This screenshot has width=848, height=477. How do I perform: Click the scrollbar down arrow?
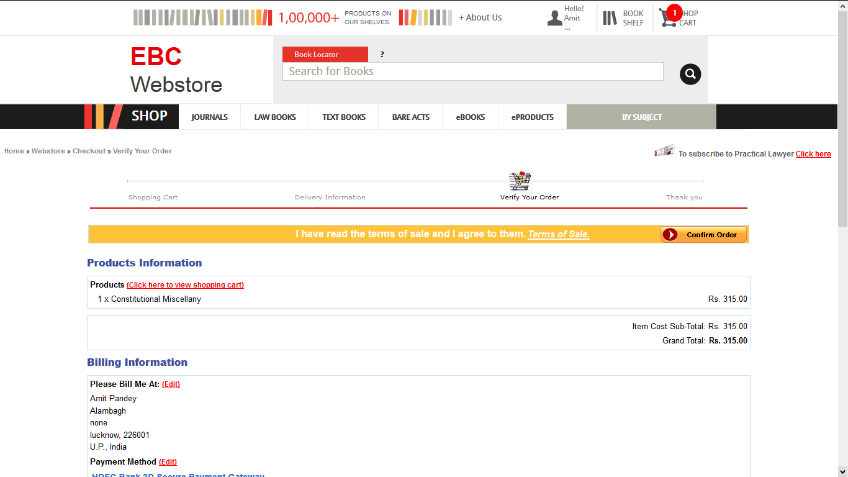(843, 472)
